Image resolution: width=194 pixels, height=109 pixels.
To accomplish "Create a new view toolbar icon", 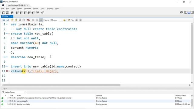I will click(x=25, y=12).
